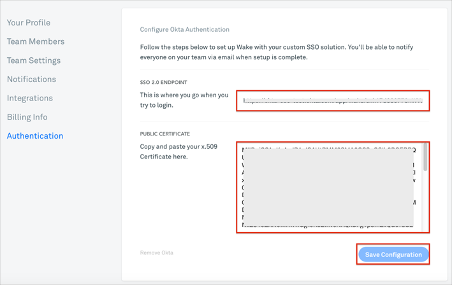Click the certificate box scrollbar thumb
The image size is (452, 285).
425,157
